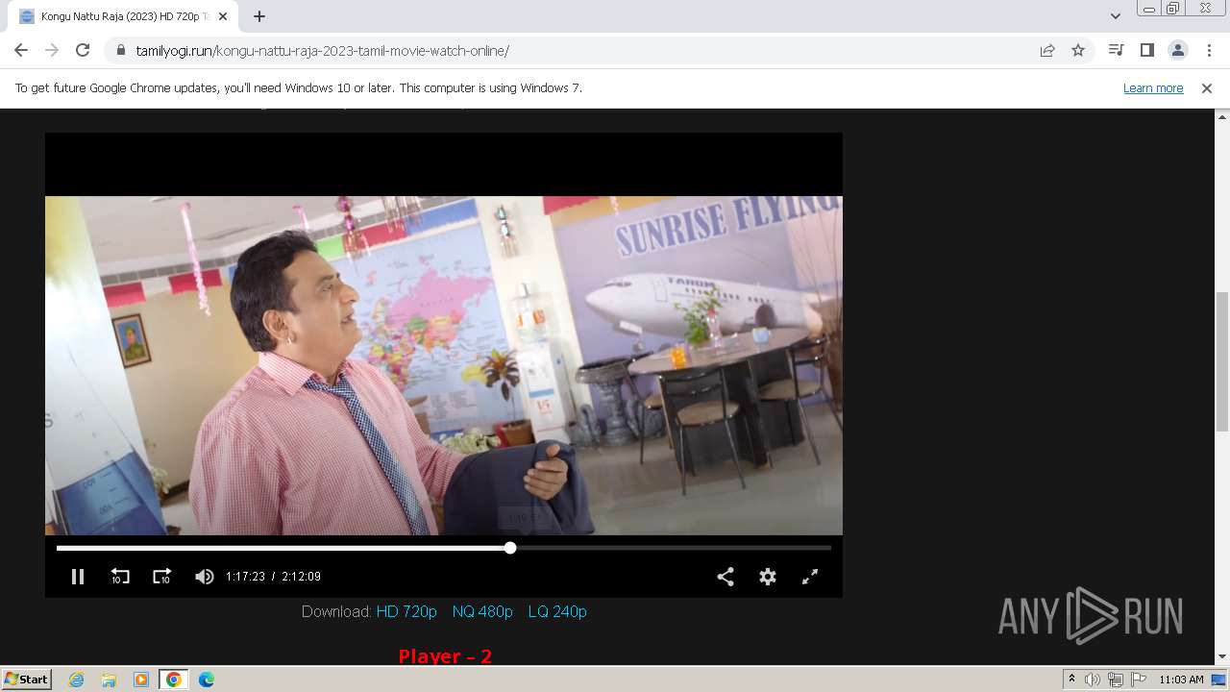Bookmark this page with star icon
Image resolution: width=1230 pixels, height=692 pixels.
tap(1078, 50)
